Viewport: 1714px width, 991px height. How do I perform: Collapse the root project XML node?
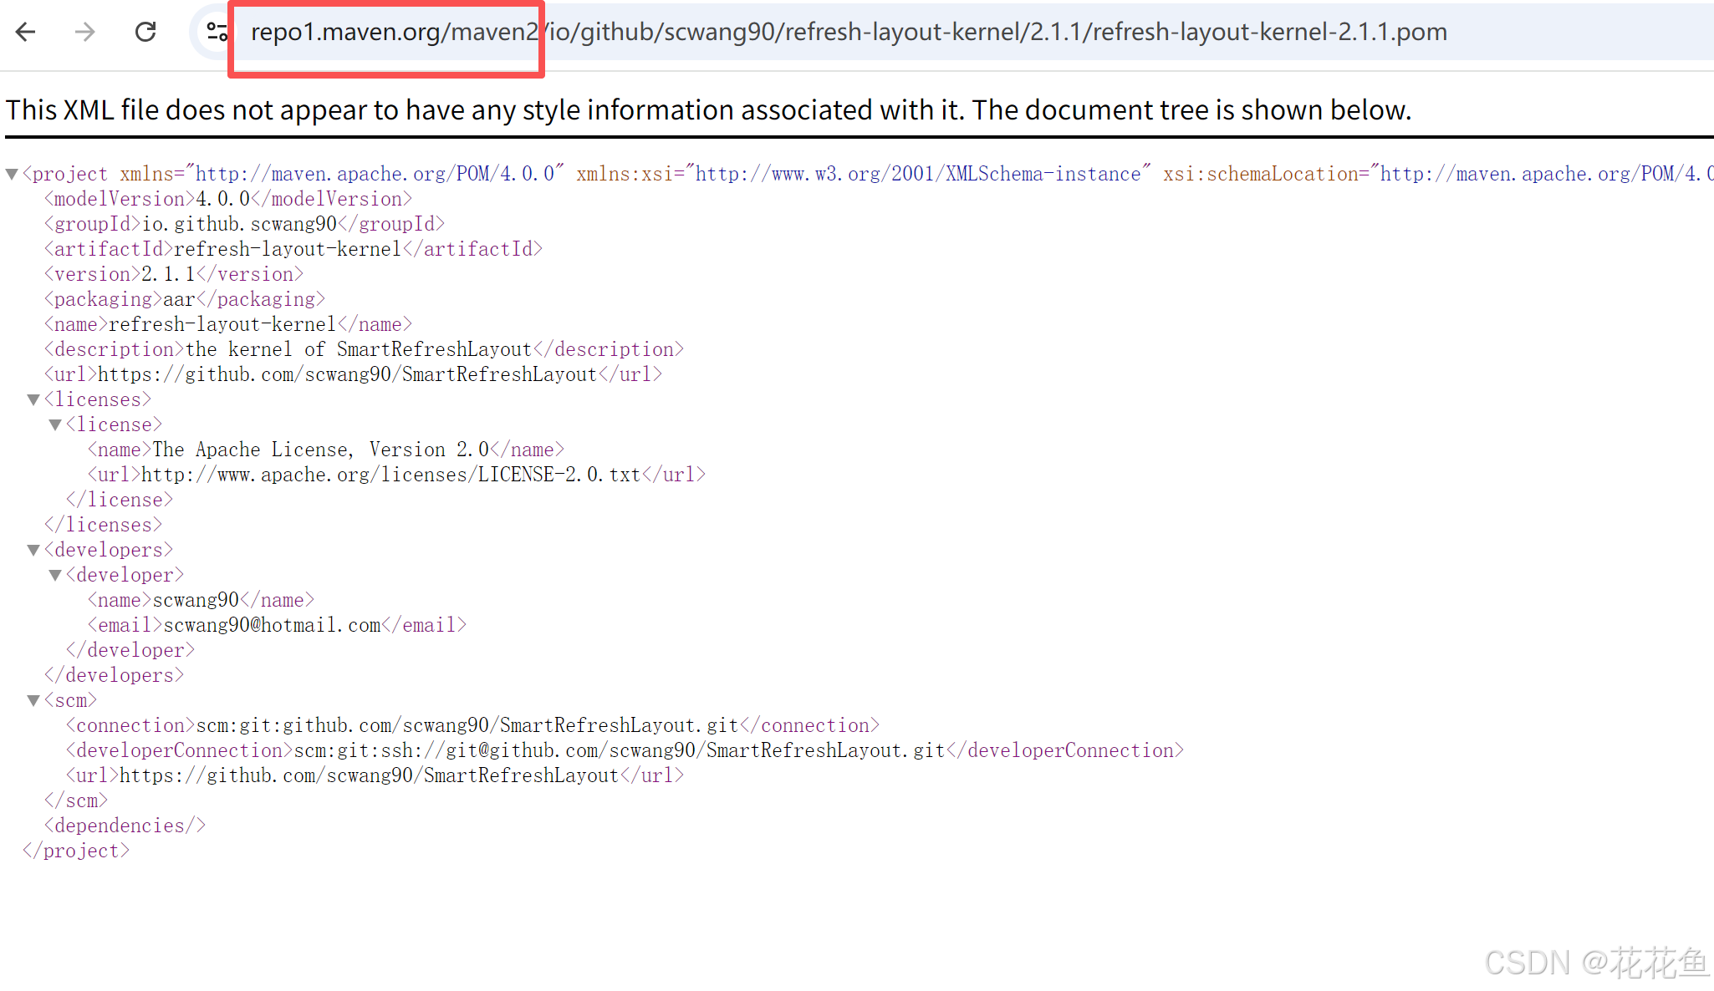tap(12, 174)
